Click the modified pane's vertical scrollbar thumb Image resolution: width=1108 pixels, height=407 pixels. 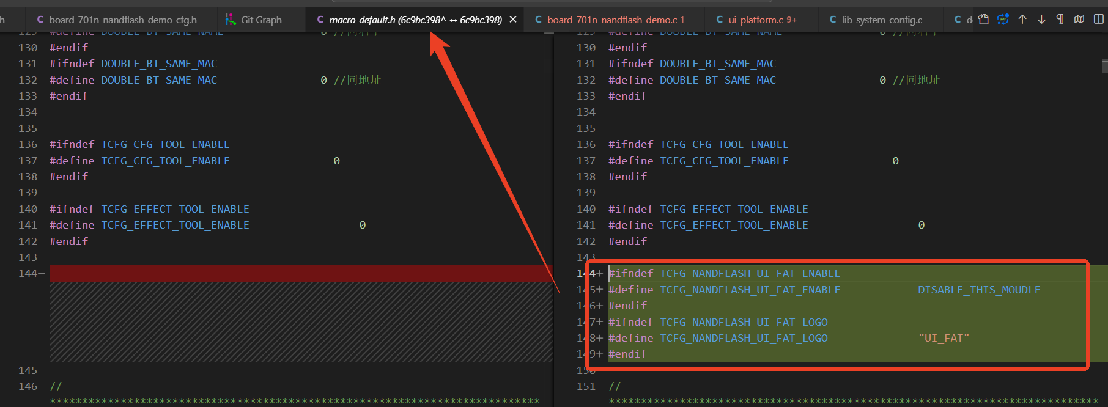click(x=1104, y=66)
